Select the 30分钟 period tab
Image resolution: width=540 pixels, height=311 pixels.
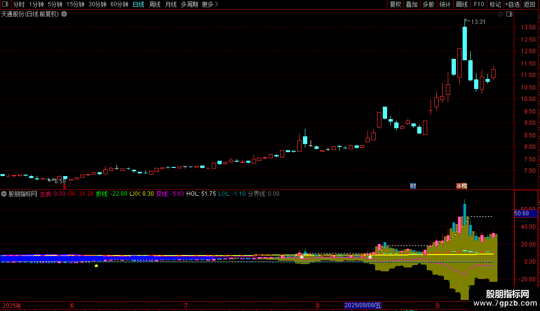point(97,4)
